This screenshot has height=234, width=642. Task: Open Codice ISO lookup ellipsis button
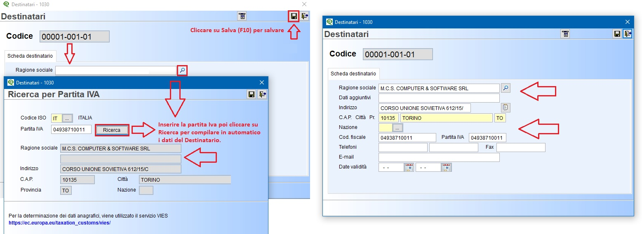(x=68, y=118)
